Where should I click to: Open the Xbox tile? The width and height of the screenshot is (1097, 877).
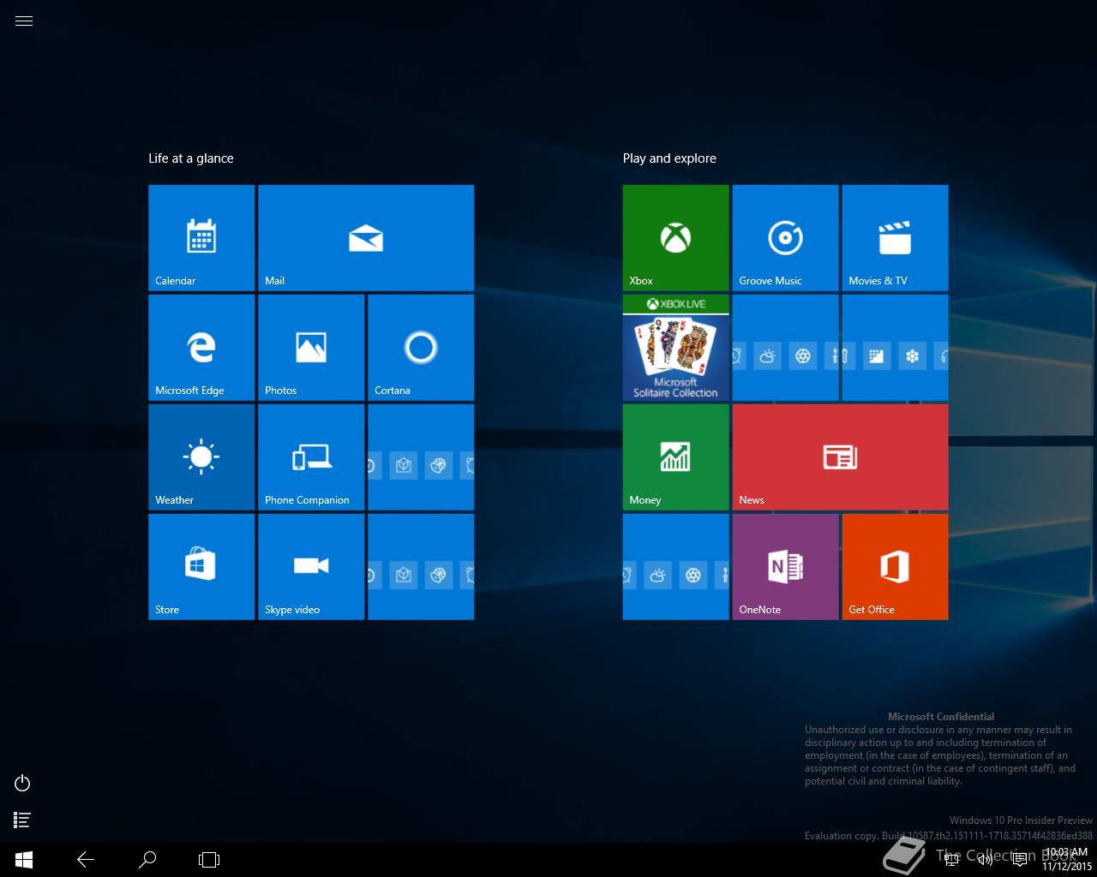click(x=676, y=238)
